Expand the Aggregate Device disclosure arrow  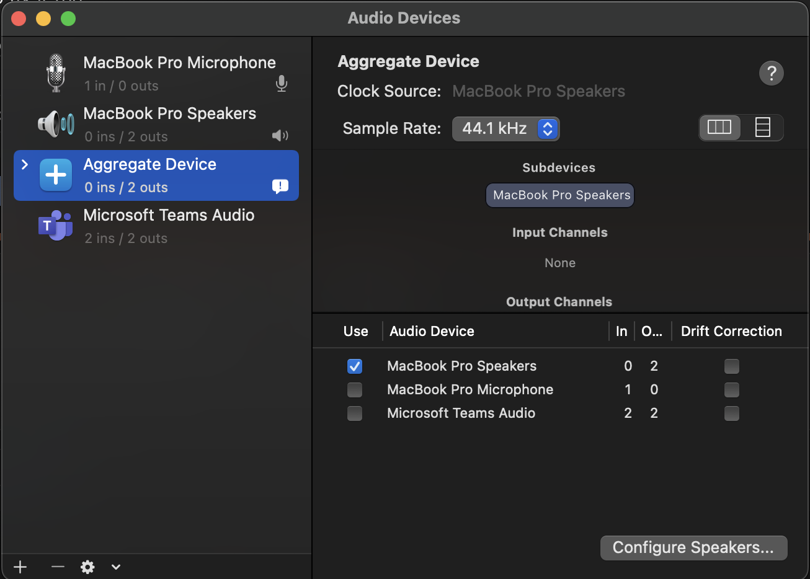(x=25, y=164)
